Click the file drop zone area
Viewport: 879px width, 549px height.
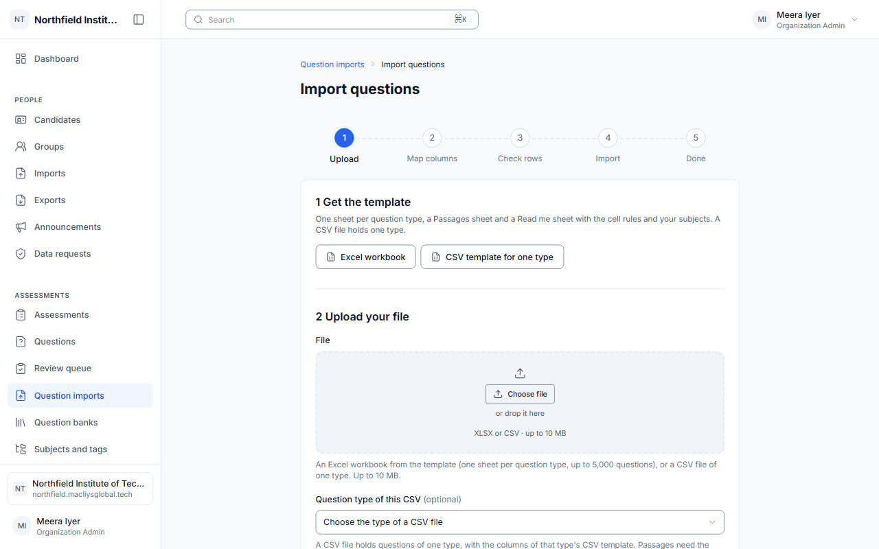520,403
